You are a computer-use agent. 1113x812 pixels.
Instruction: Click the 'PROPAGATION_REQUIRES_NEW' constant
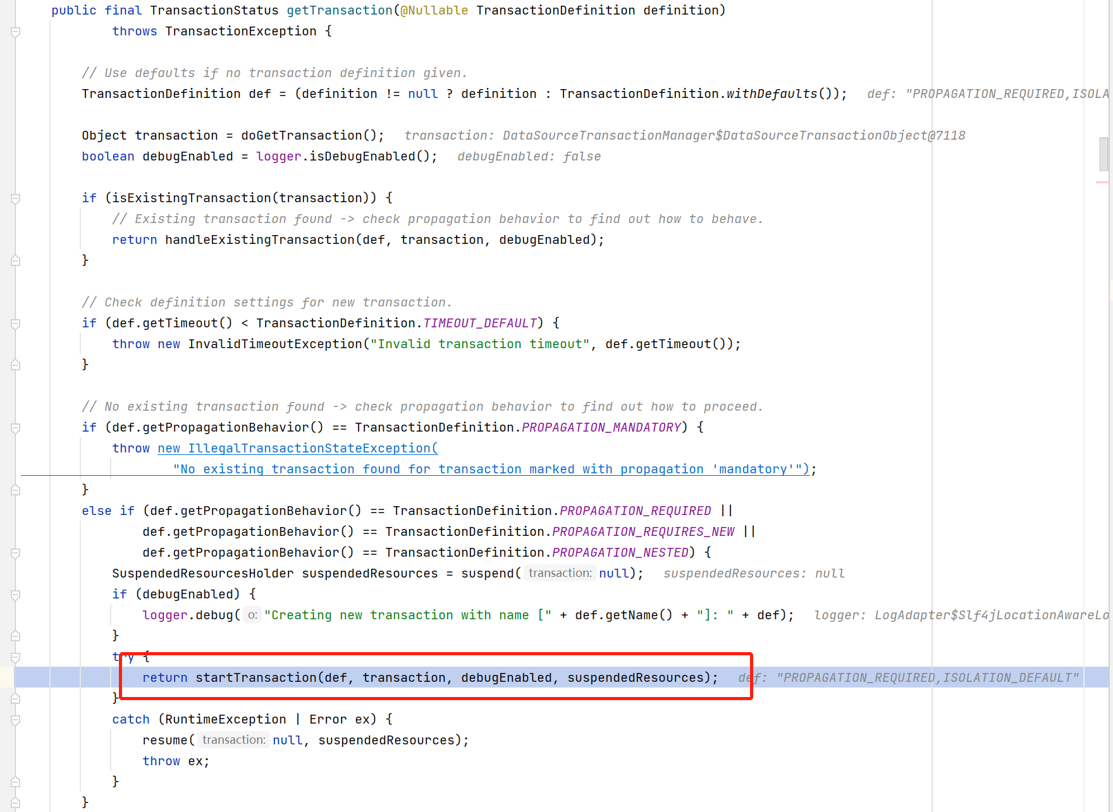point(643,532)
